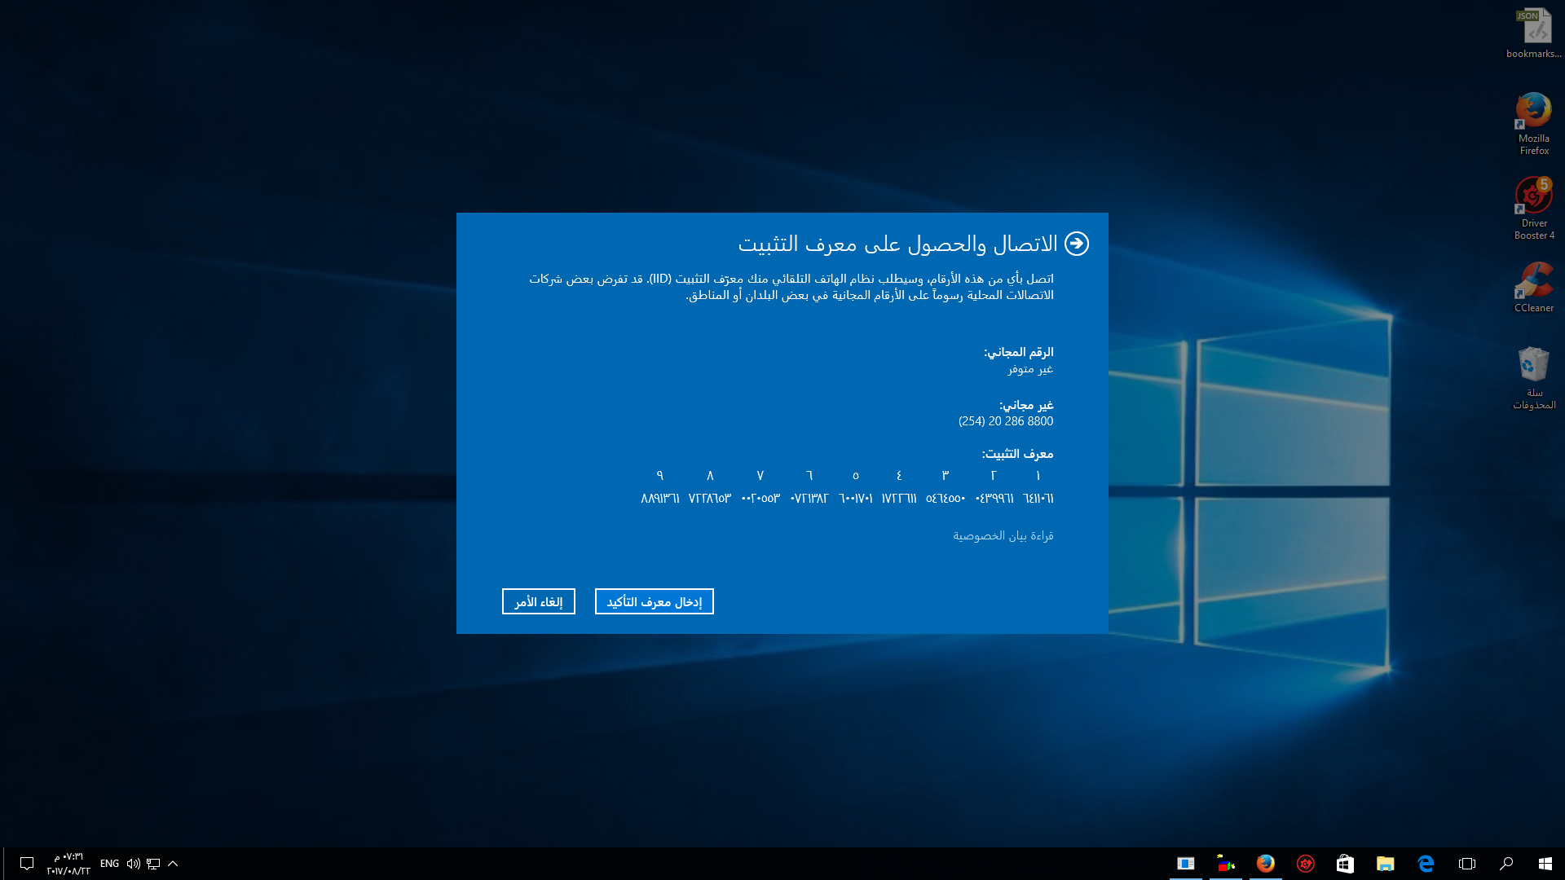Switch to Firefox in the taskbar
This screenshot has height=880, width=1565.
pyautogui.click(x=1266, y=864)
